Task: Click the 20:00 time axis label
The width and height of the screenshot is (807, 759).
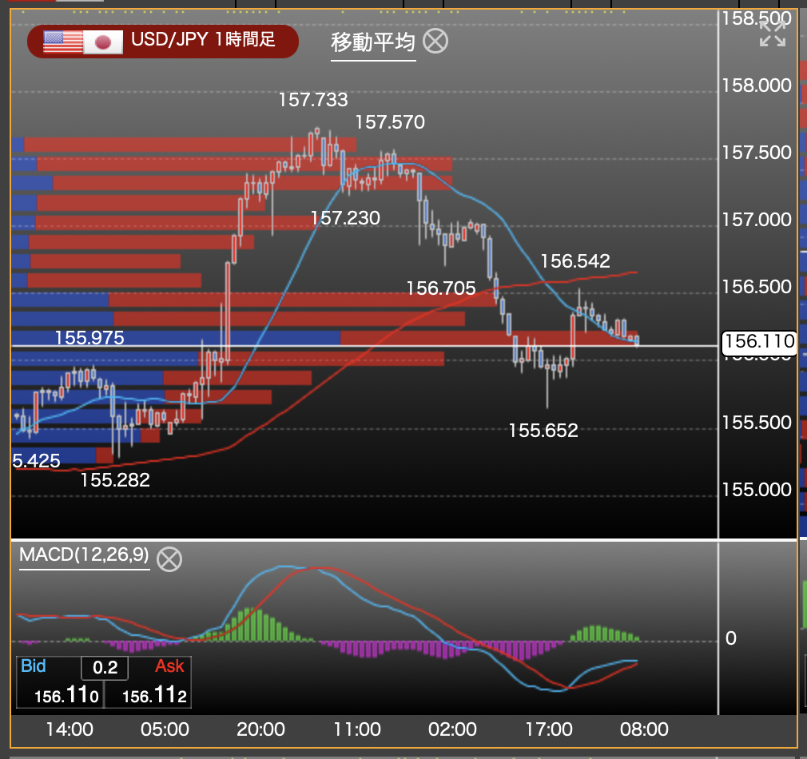Action: click(261, 729)
